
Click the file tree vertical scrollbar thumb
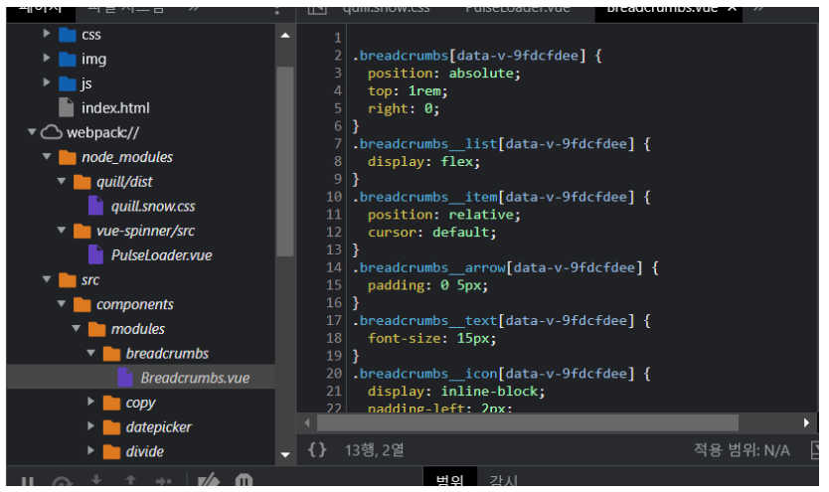click(285, 161)
